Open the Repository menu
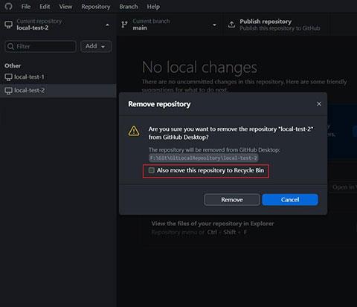The width and height of the screenshot is (357, 307). (x=96, y=7)
